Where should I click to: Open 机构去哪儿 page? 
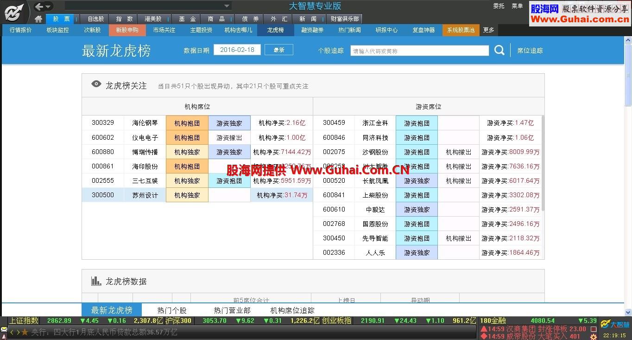tap(238, 30)
